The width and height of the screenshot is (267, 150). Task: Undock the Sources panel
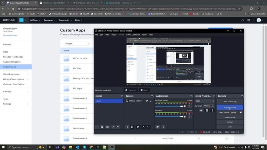[152, 96]
